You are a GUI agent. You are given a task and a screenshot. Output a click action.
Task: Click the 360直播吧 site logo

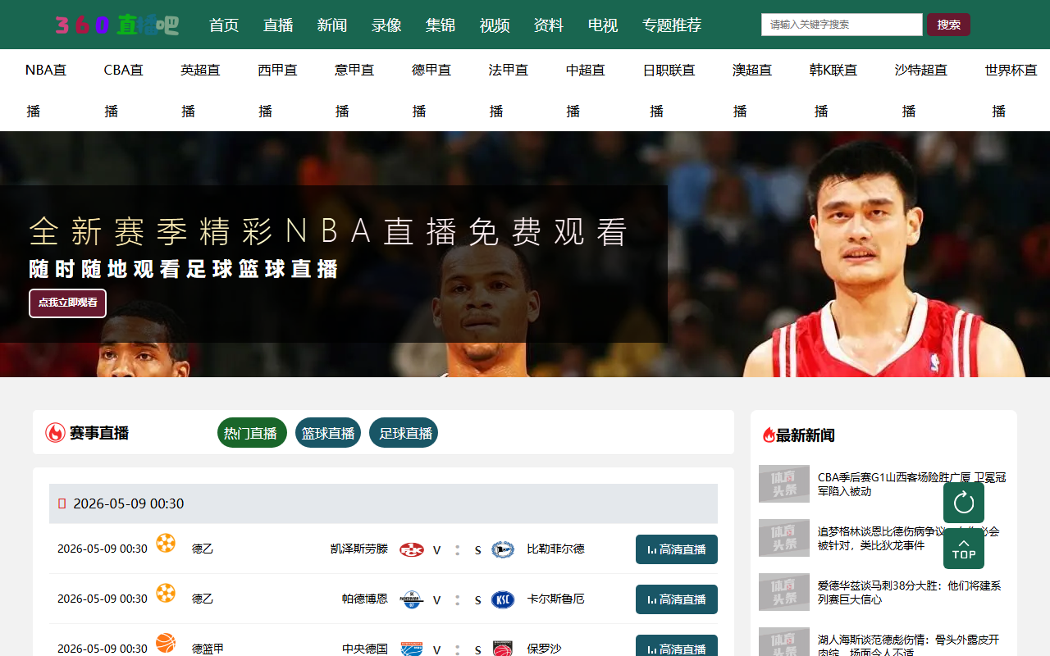[117, 25]
